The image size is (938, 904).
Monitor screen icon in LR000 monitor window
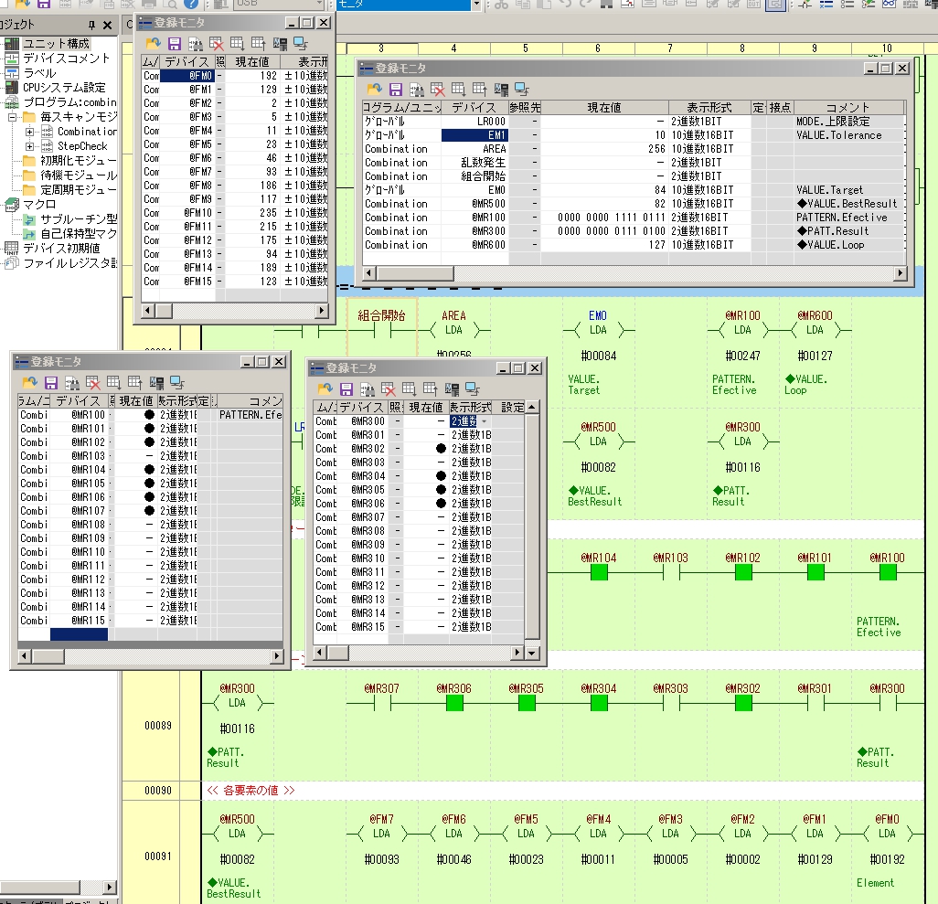click(522, 90)
